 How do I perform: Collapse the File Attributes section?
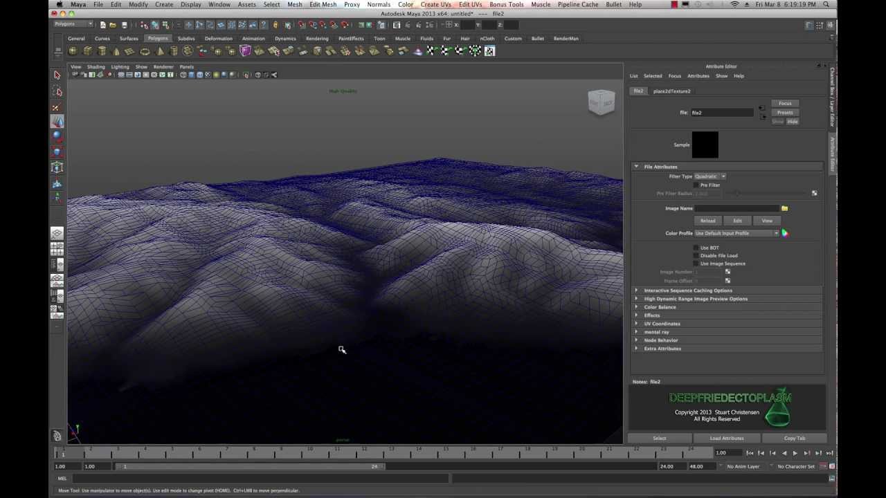point(636,167)
